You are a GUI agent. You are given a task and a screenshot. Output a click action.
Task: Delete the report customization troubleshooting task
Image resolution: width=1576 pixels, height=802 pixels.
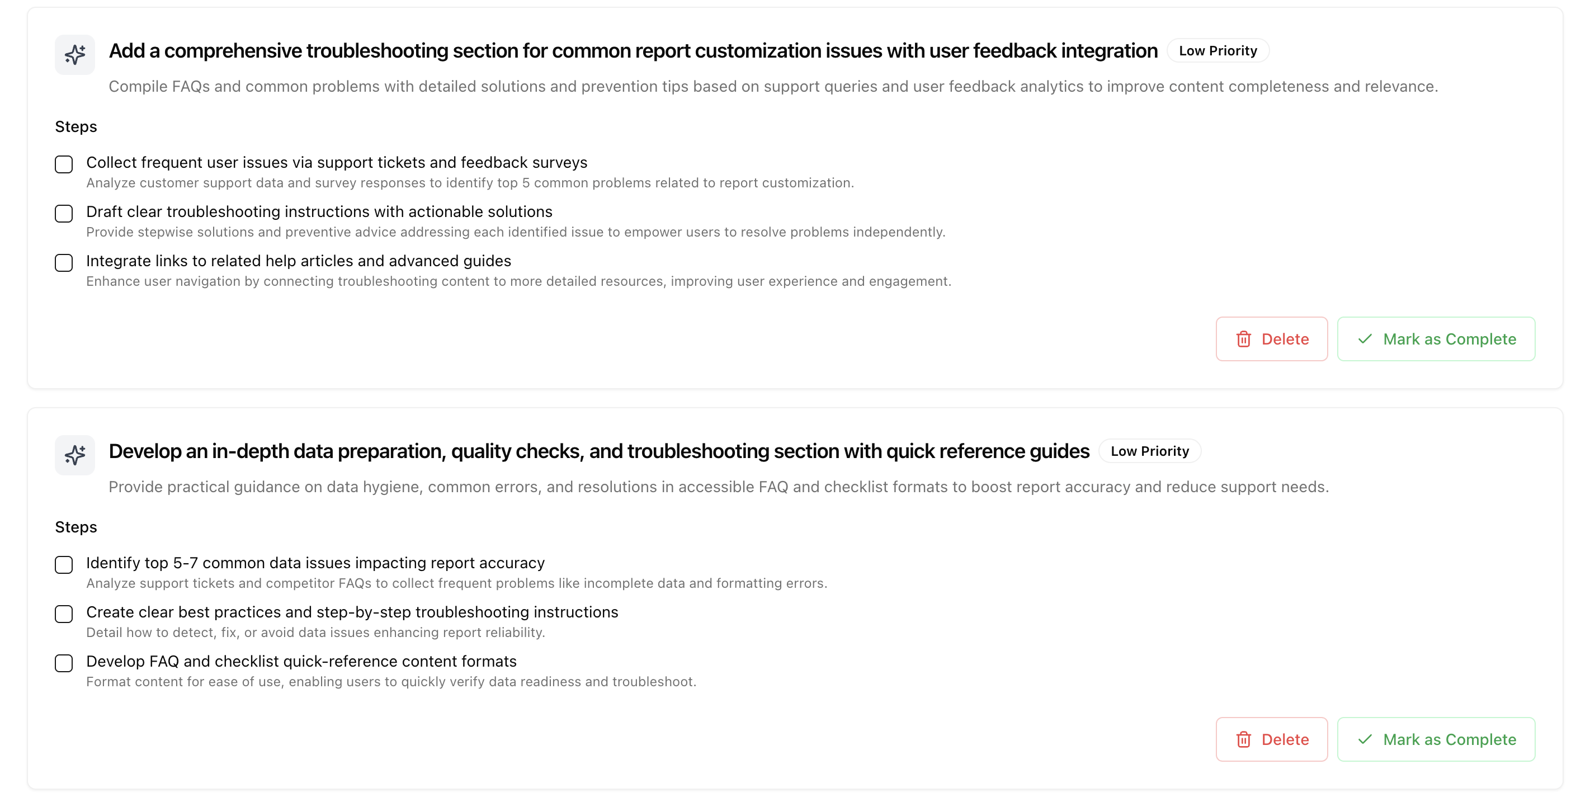(1271, 339)
